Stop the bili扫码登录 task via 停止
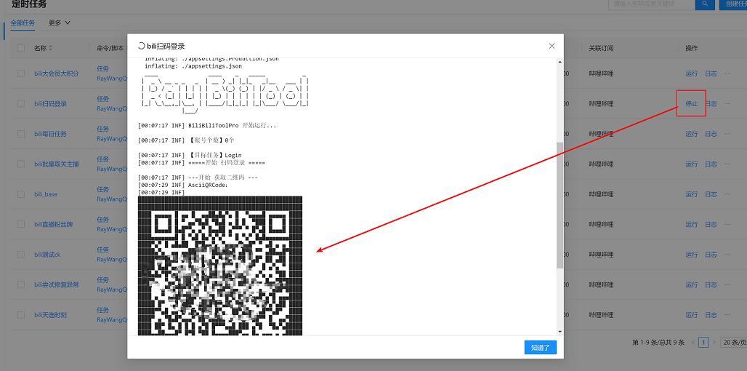Image resolution: width=747 pixels, height=371 pixels. tap(691, 104)
